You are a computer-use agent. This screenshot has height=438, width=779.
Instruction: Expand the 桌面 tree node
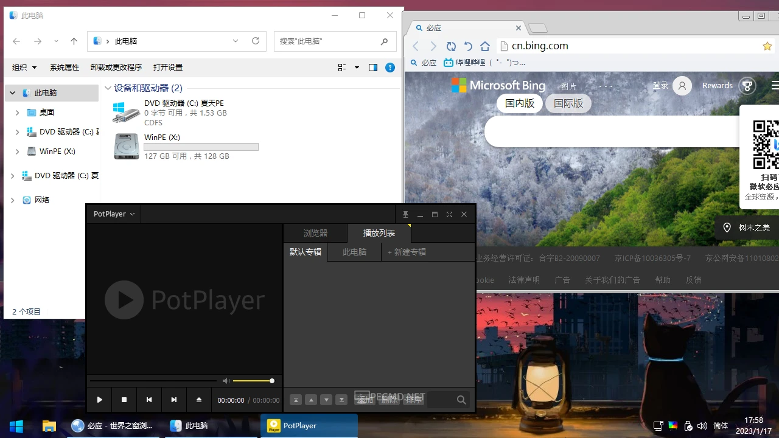(17, 113)
